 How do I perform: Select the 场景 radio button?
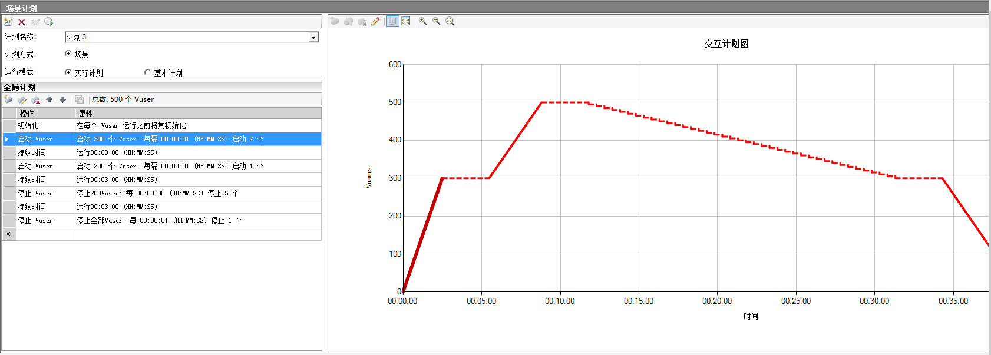[x=68, y=54]
